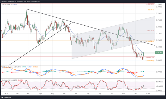166x99 pixels.
Task: Select the 0.5 Fibonacci retracement label
Action: (151, 31)
